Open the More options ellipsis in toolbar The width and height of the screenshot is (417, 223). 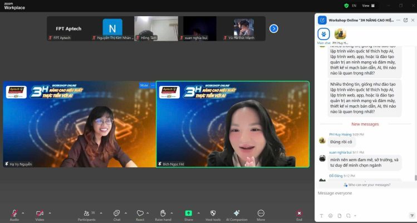pos(261,213)
